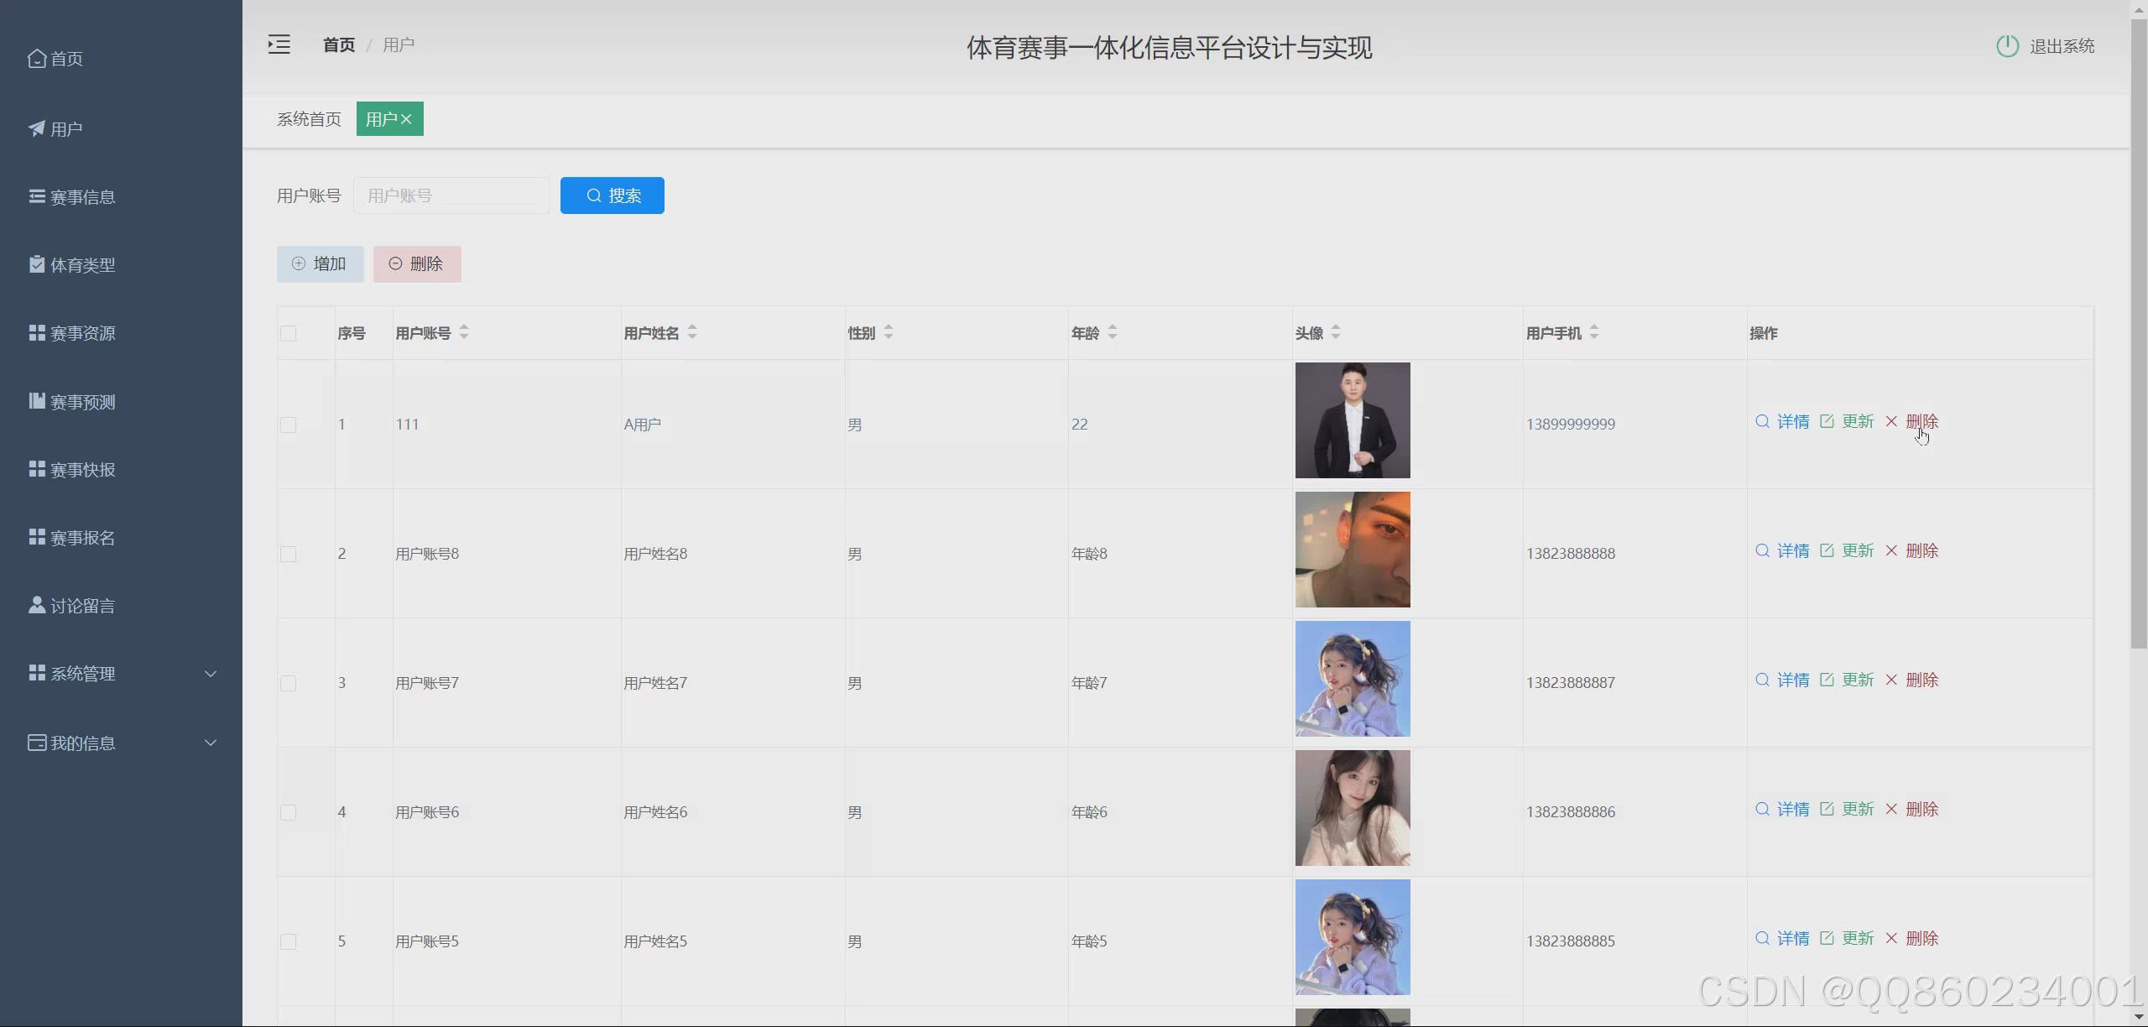Click the sidebar collapse hamburger icon
The image size is (2148, 1027).
pos(279,44)
